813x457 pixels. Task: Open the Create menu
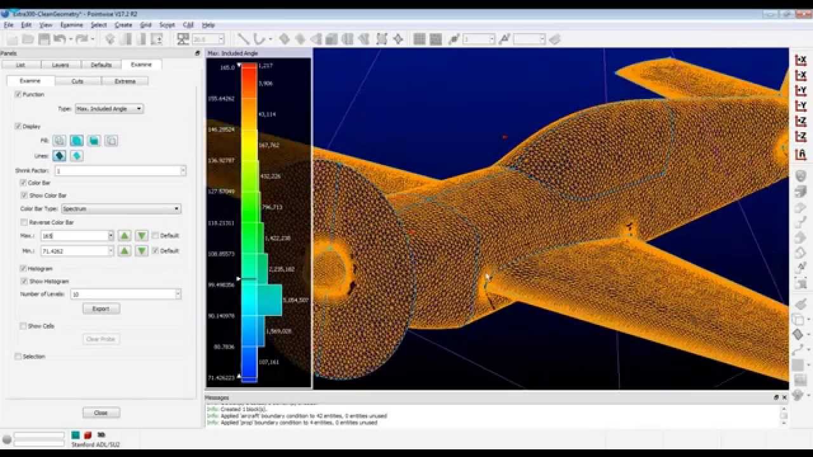point(123,25)
